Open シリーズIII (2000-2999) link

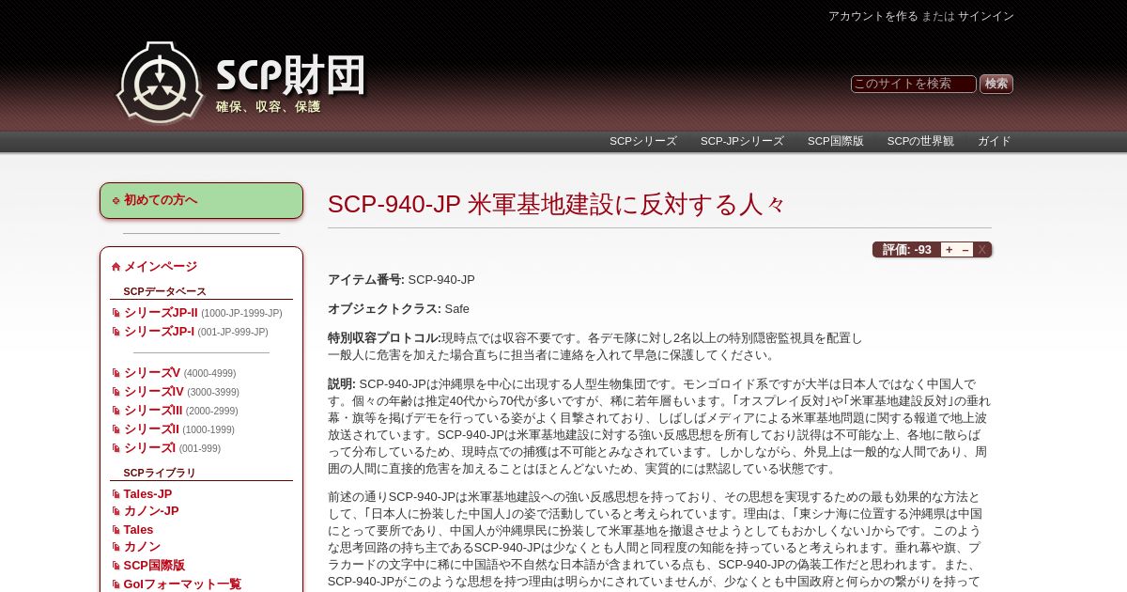(153, 411)
